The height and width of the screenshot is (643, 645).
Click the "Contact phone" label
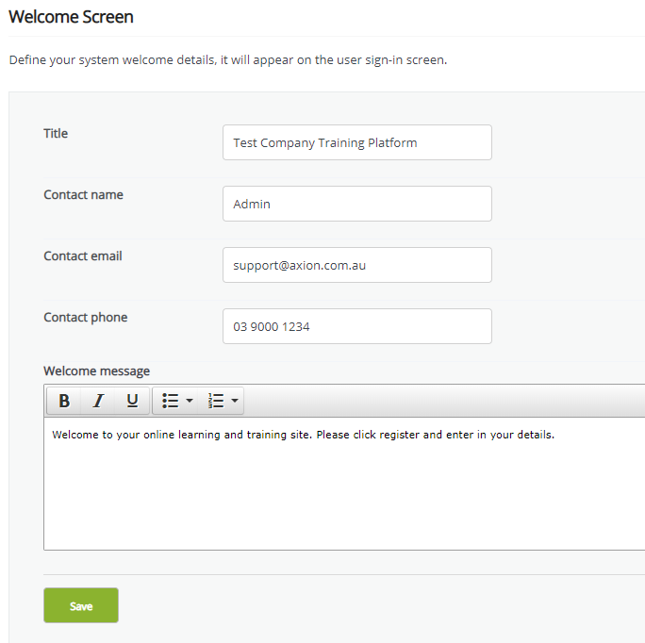pos(85,317)
